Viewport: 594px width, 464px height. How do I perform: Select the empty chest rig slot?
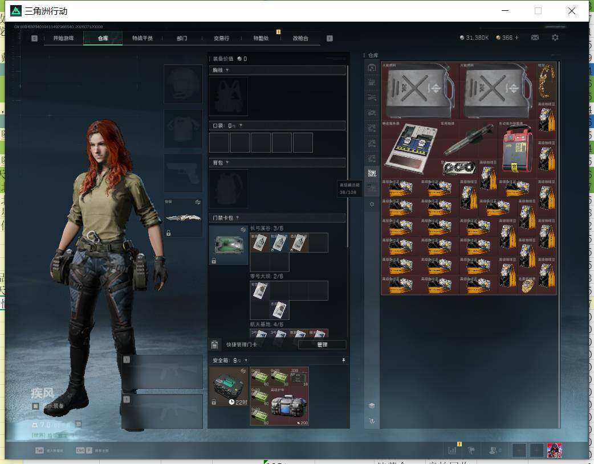229,97
